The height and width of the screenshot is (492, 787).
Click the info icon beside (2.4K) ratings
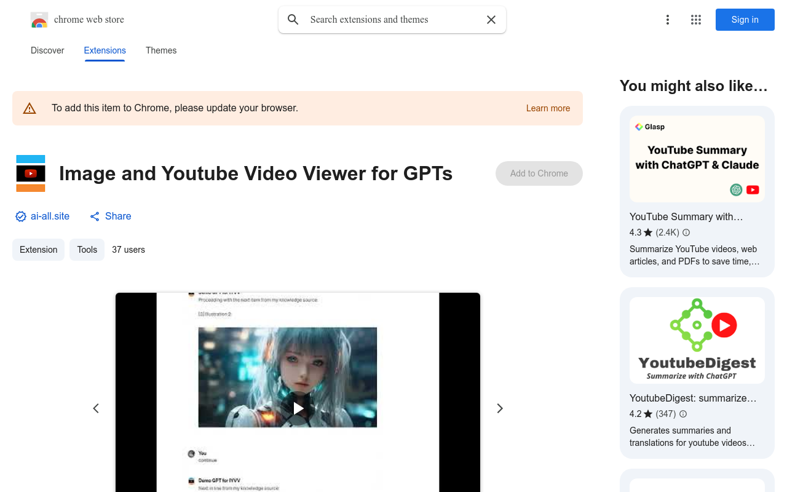point(686,232)
